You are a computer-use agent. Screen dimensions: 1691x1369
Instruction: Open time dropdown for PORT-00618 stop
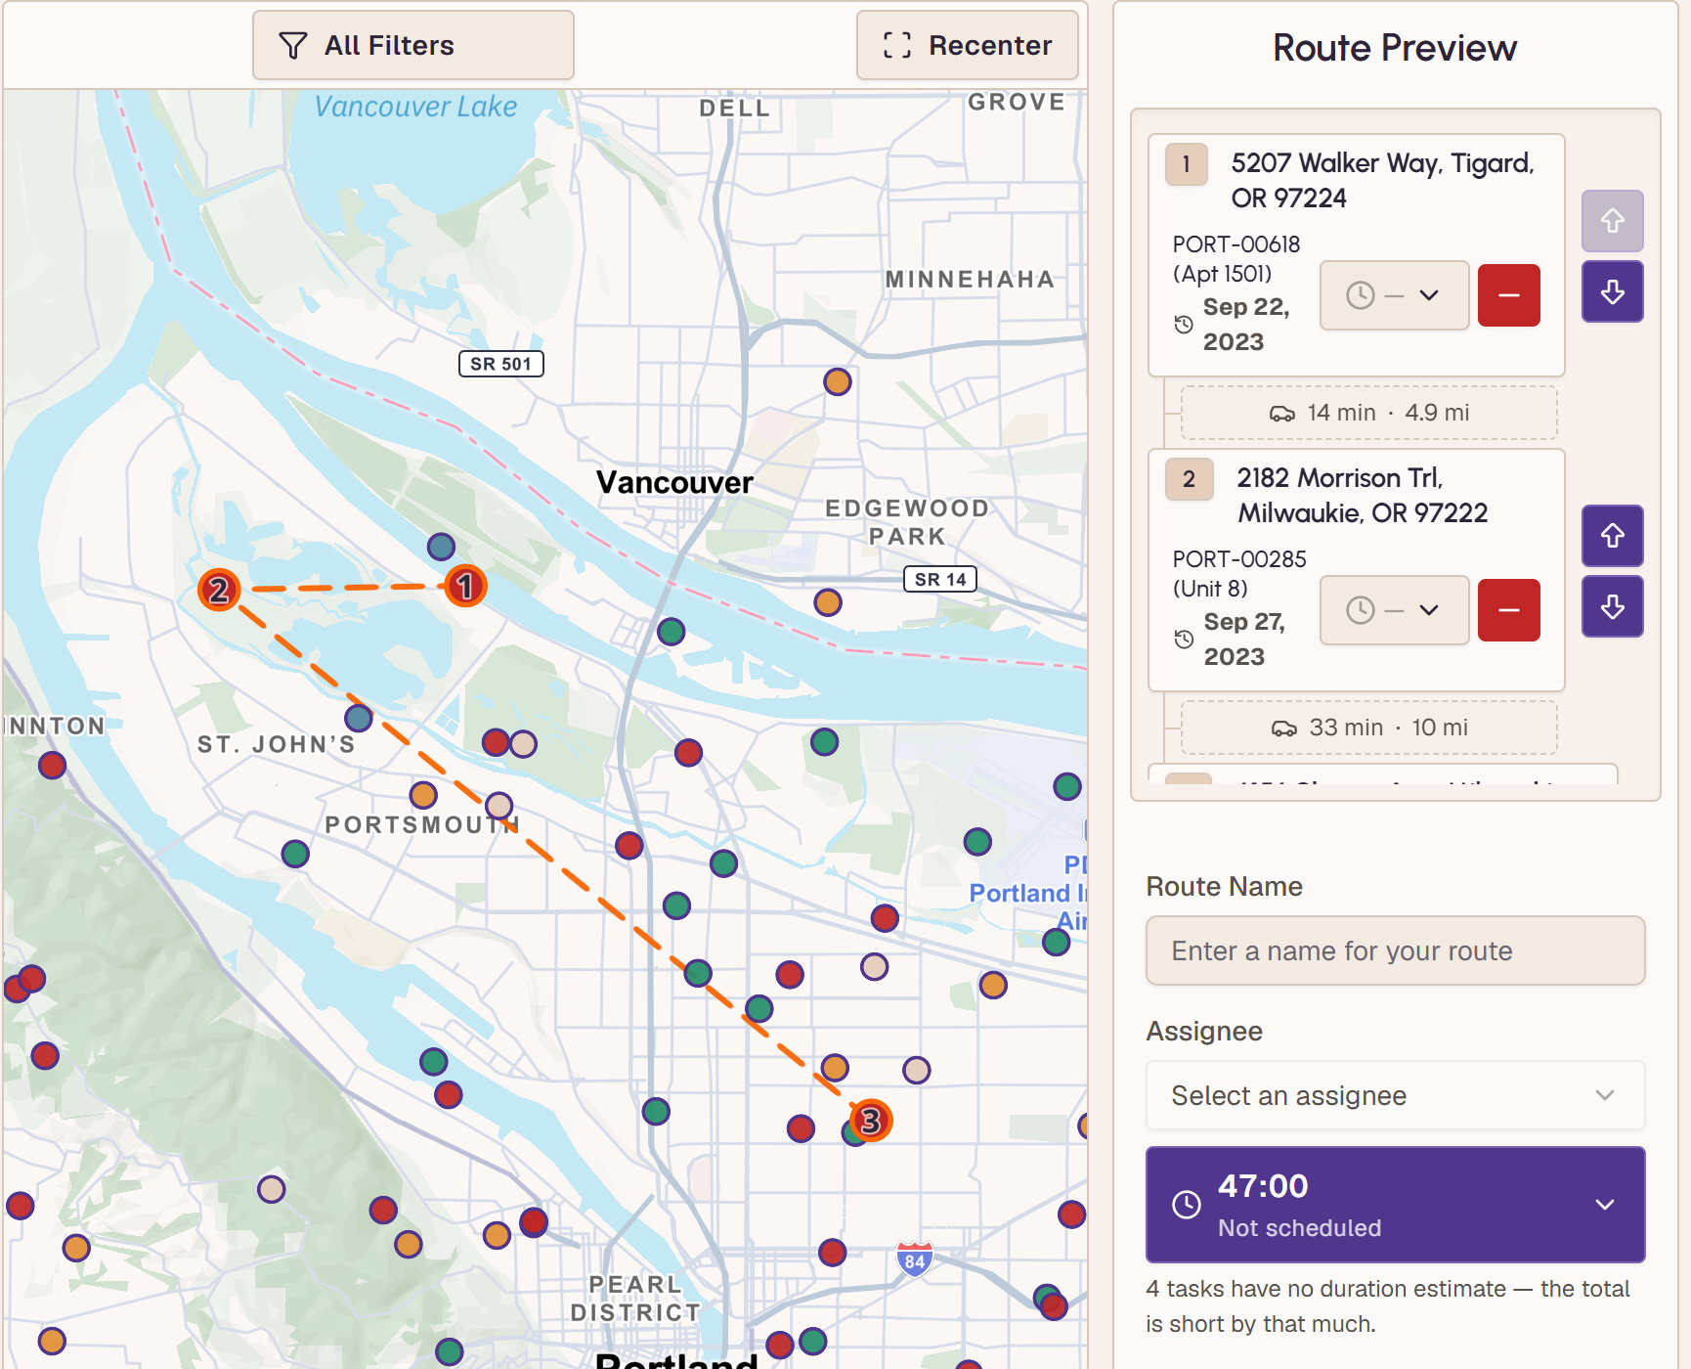click(x=1394, y=295)
